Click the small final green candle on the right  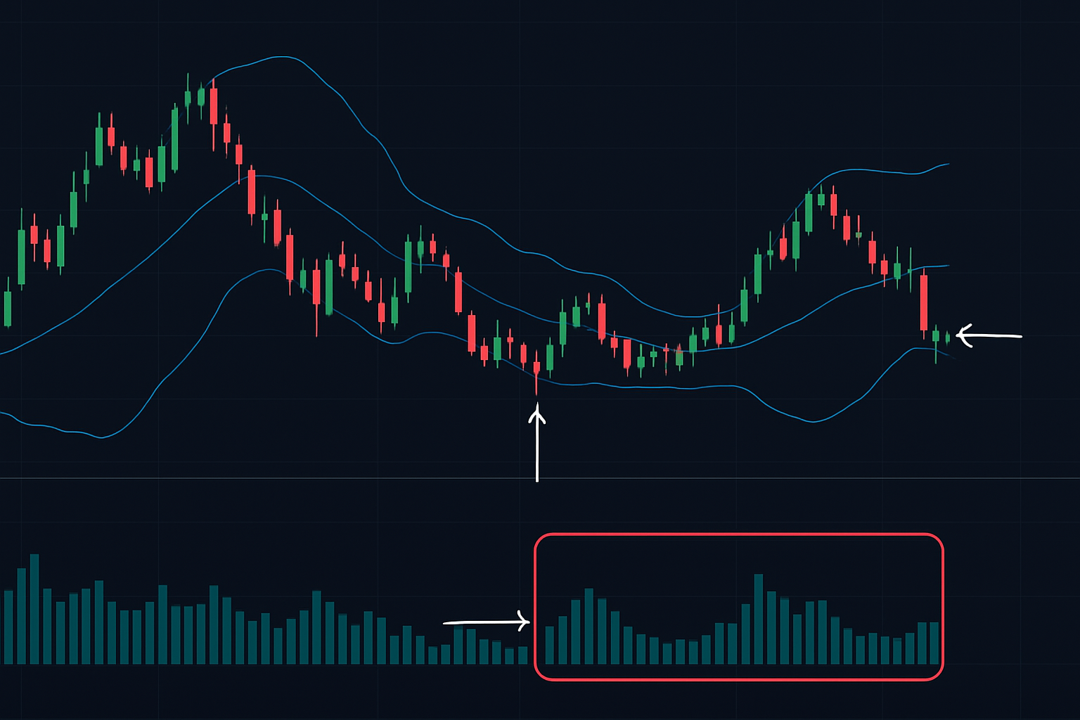point(947,338)
